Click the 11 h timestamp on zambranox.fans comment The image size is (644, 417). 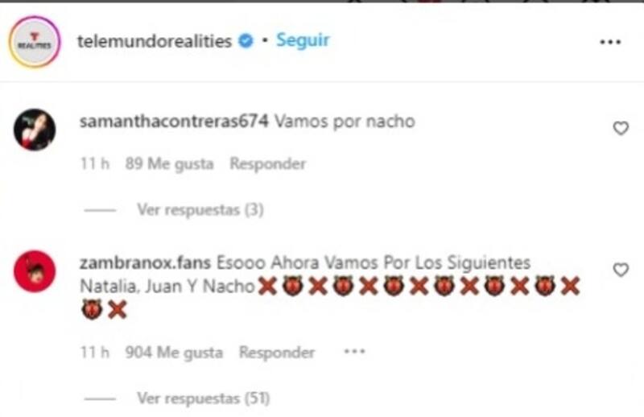[x=95, y=353]
